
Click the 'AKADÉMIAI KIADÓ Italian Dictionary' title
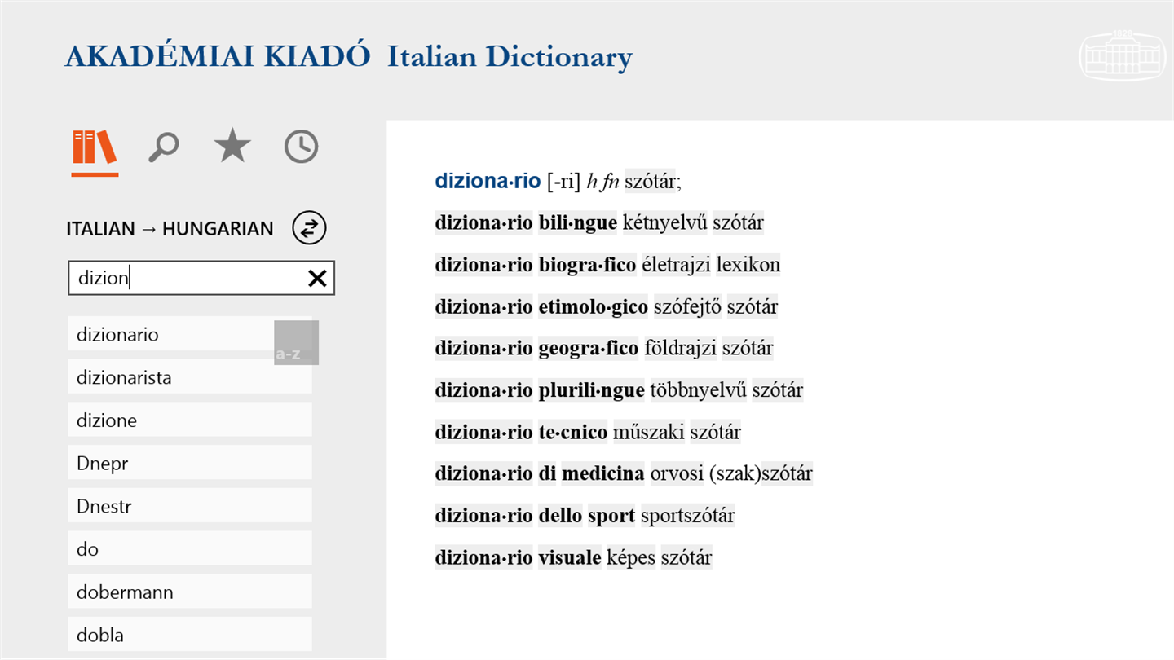pos(349,56)
